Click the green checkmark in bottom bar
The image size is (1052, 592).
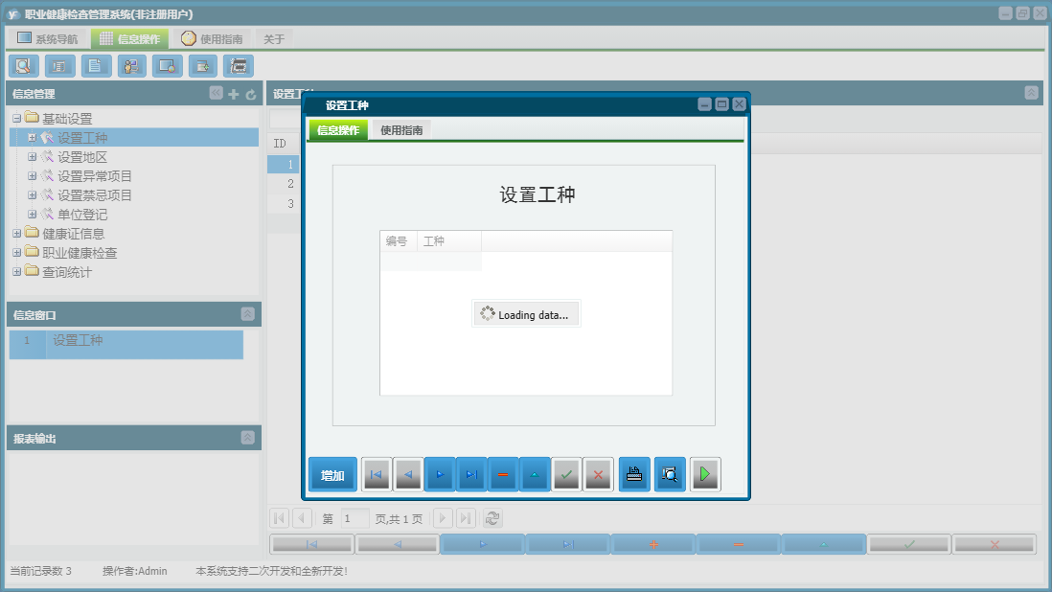pos(908,544)
